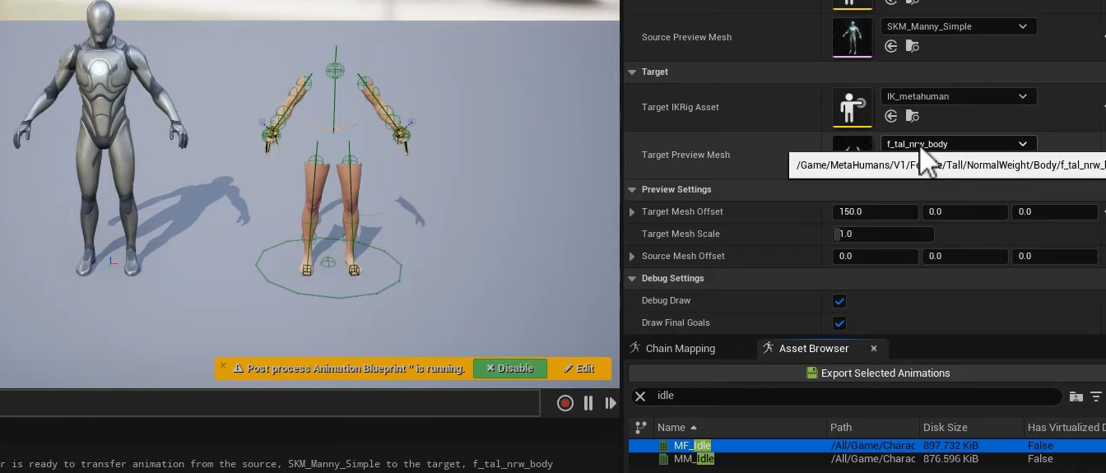Browse to Target IKRig Asset in content browser
1106x473 pixels.
coord(912,117)
